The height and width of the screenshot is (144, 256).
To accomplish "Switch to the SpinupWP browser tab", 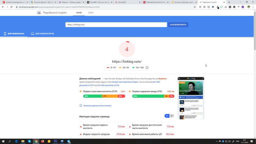I will [127, 2].
